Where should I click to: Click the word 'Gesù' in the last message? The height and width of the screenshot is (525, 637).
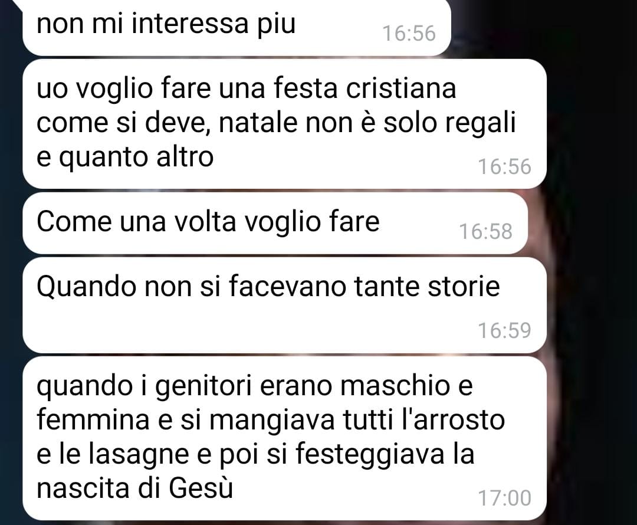(x=201, y=488)
